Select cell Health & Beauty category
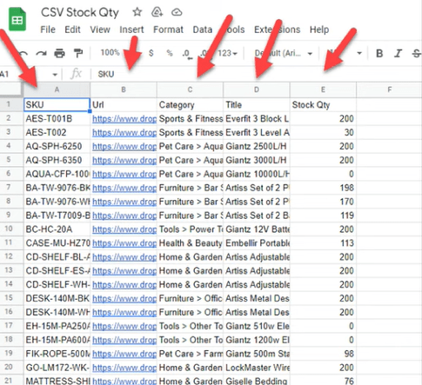Viewport: 422px width, 385px height. click(190, 243)
